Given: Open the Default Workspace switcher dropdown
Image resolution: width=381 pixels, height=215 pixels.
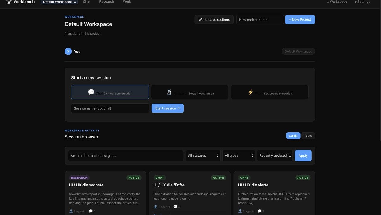Looking at the screenshot, I should pyautogui.click(x=59, y=2).
